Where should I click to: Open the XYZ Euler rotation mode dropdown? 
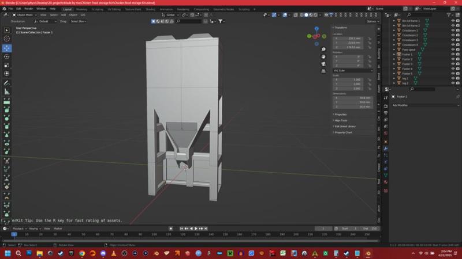[353, 70]
